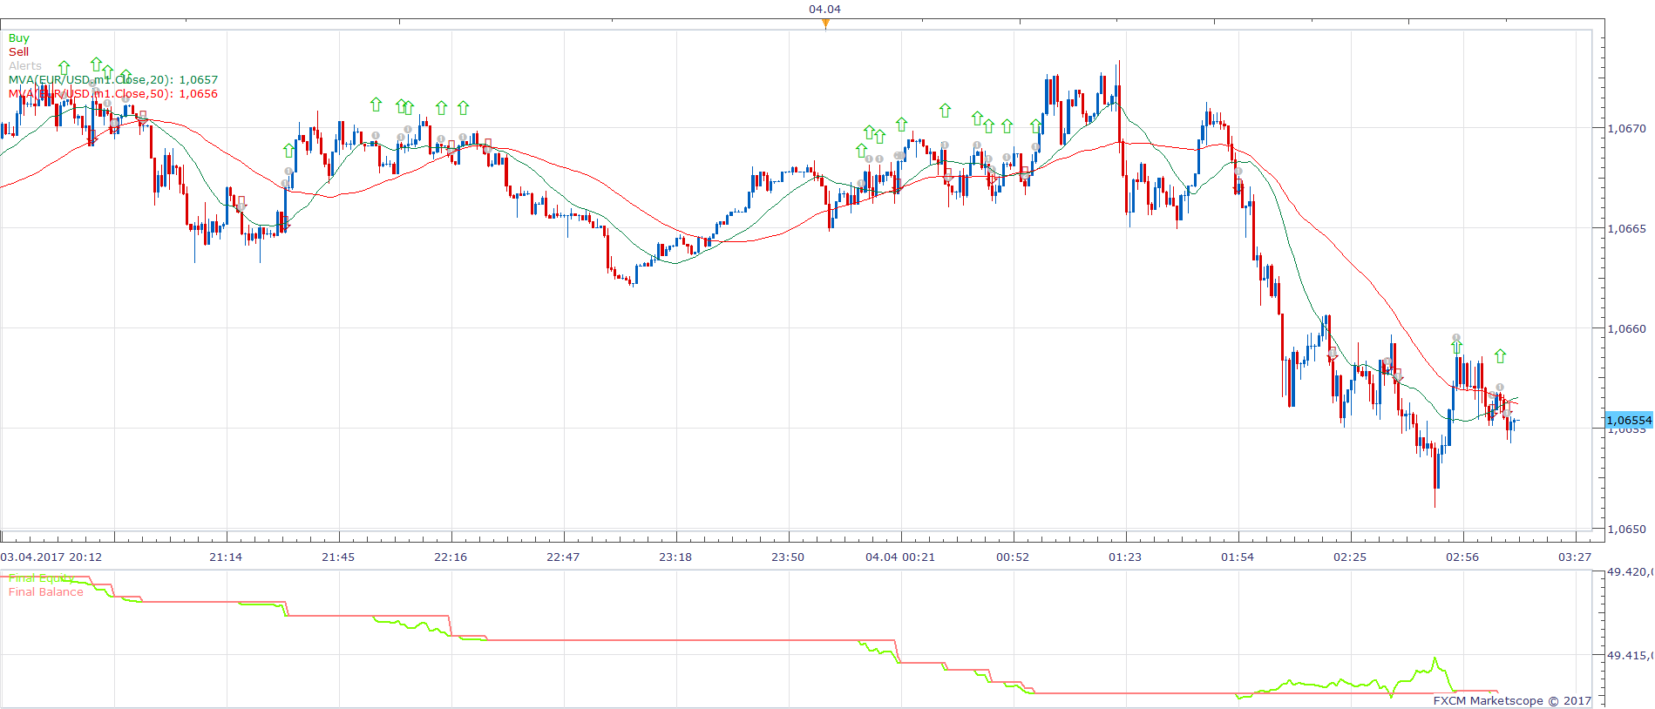Select the green buy arrow directly above 04.04 00:21
1655x709 pixels.
pos(901,125)
